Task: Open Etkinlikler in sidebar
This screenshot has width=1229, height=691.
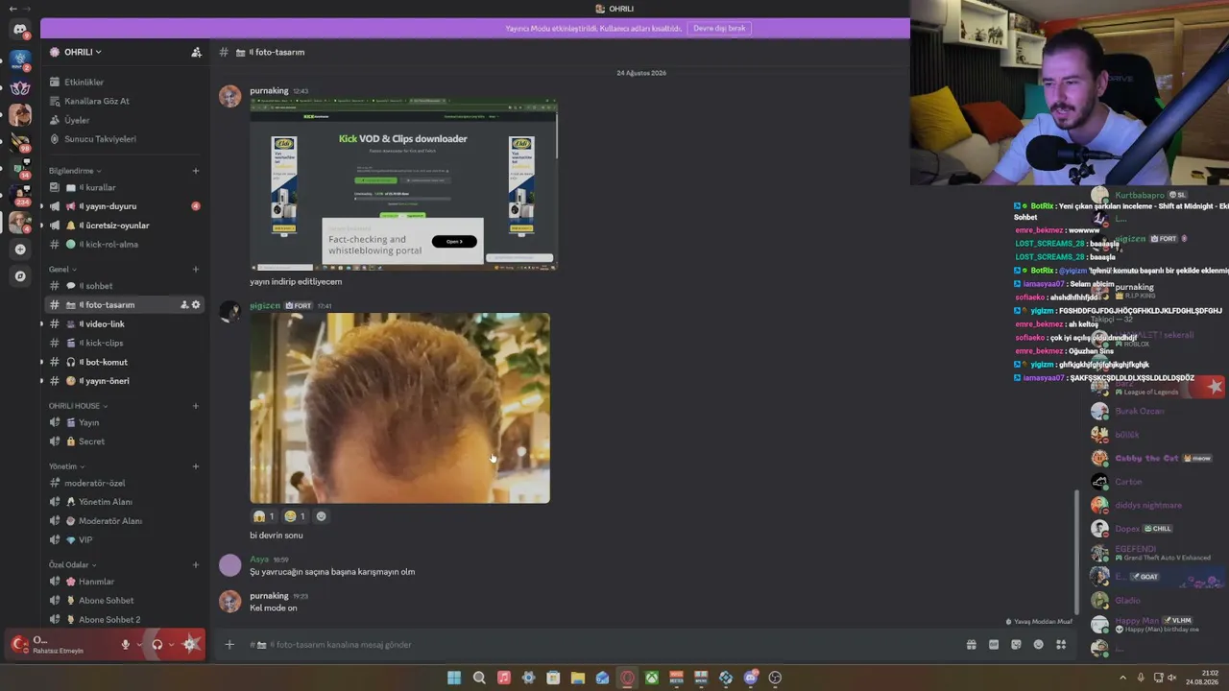Action: [x=124, y=83]
